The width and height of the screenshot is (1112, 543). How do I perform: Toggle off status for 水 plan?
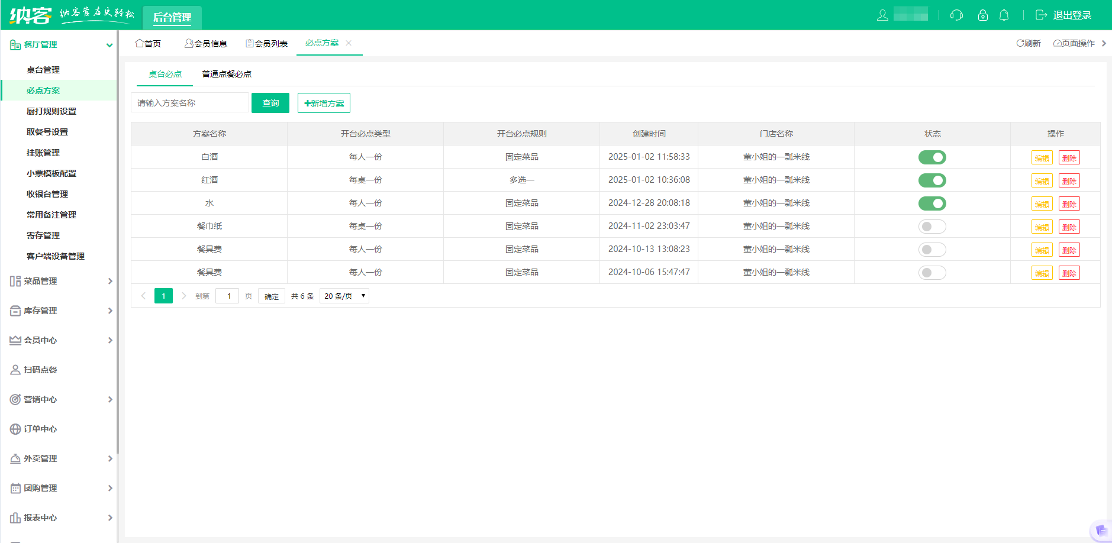pyautogui.click(x=932, y=203)
